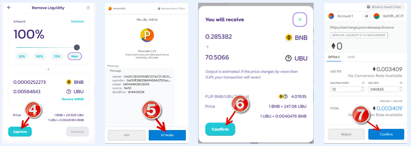Click the Gas Limit info icon
Screen dimensions: 411x146
pos(401,83)
